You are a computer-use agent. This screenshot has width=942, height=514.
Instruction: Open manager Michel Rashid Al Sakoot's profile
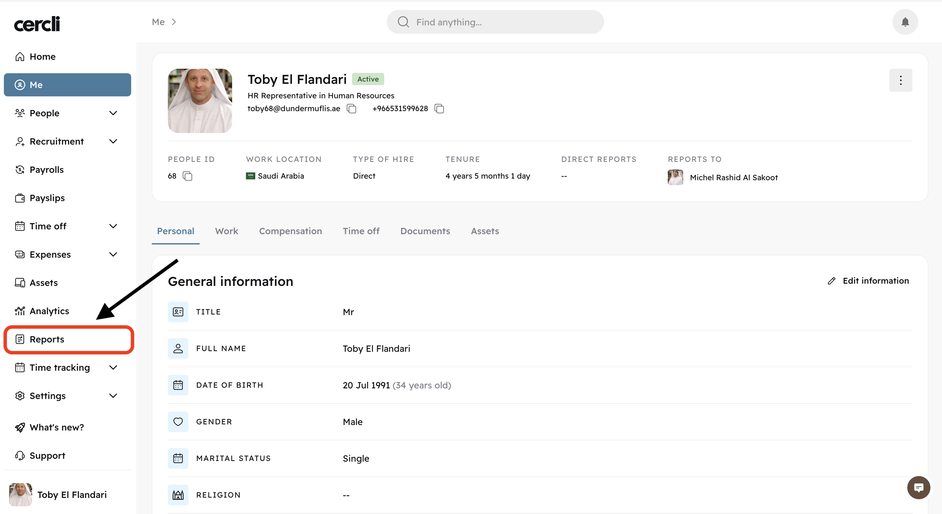point(733,178)
